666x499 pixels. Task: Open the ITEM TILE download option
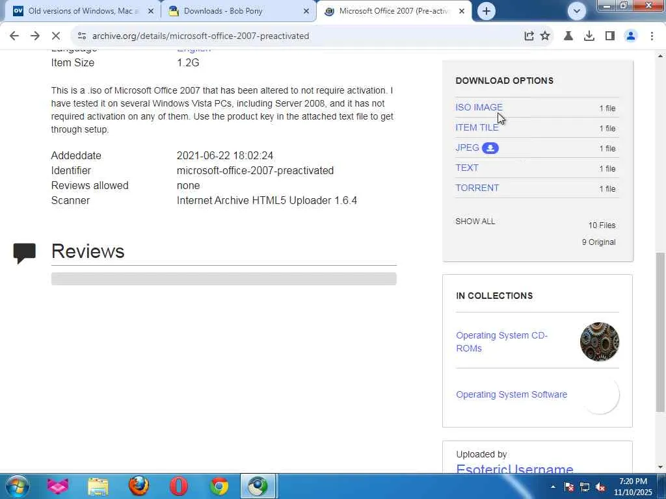point(477,127)
